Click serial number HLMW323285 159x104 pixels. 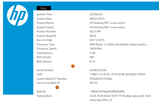coord(98,70)
